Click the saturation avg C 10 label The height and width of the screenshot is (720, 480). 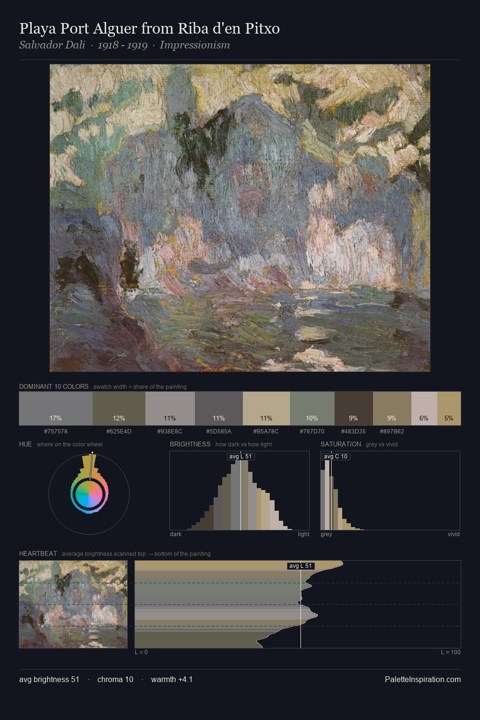coord(336,456)
